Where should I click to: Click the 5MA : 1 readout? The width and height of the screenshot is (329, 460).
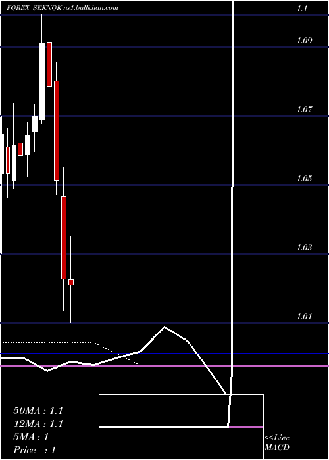(31, 437)
